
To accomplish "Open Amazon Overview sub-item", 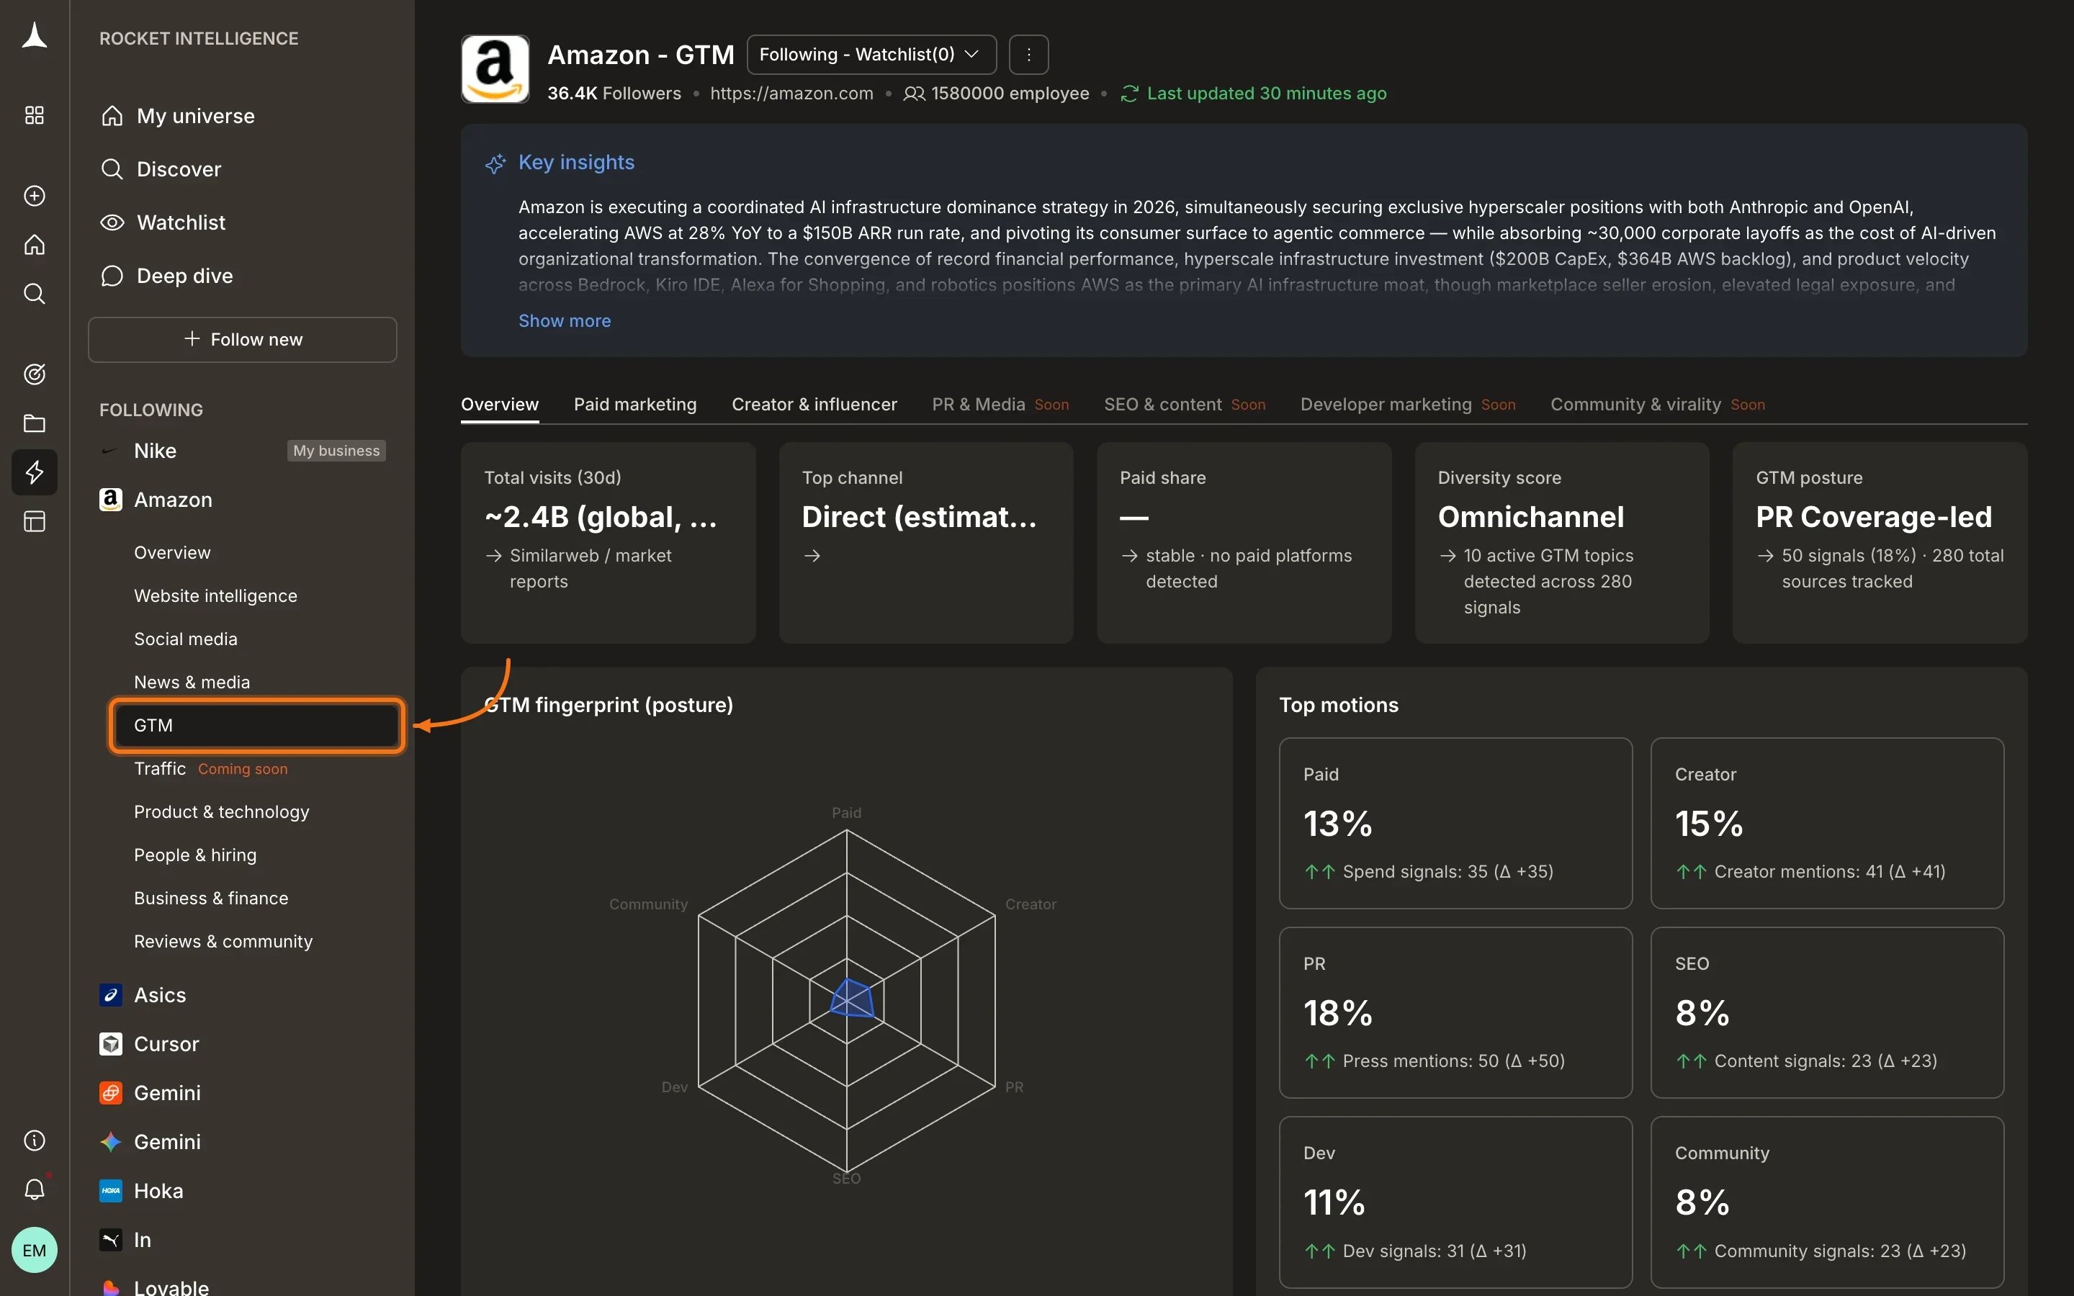I will (171, 553).
